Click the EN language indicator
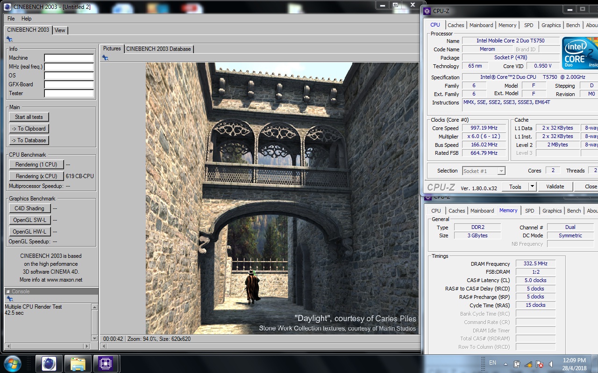 [x=492, y=362]
